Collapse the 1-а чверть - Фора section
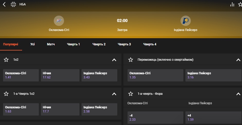Screen dimensions: 242x125 (238, 94)
